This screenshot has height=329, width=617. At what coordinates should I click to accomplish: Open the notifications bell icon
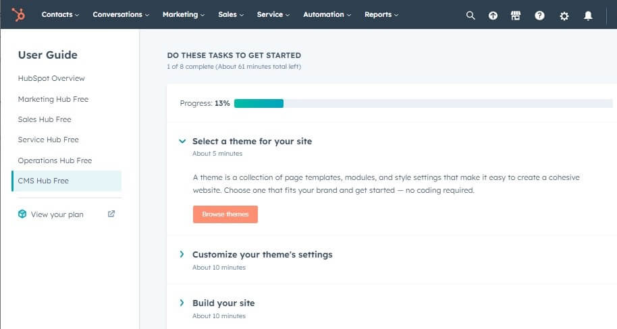click(588, 16)
